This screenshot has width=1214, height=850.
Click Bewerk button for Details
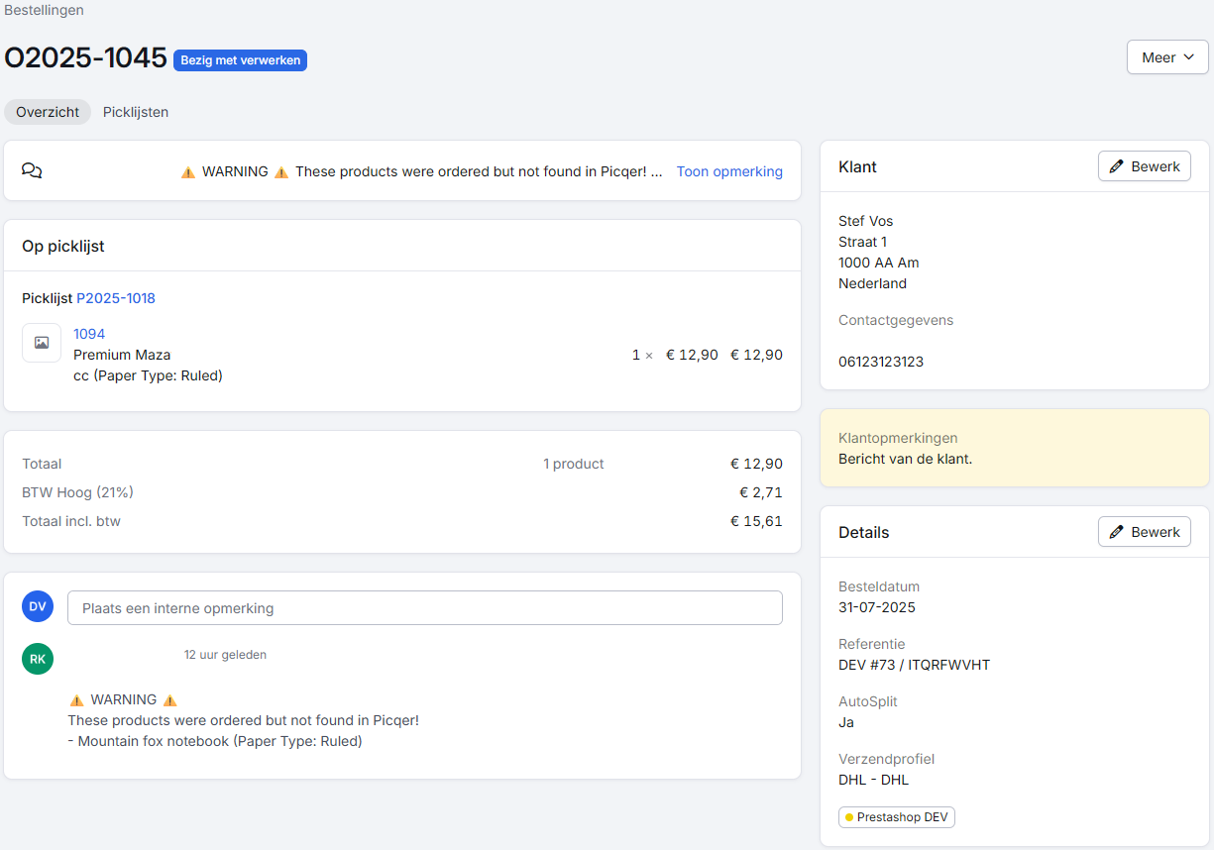(x=1144, y=532)
